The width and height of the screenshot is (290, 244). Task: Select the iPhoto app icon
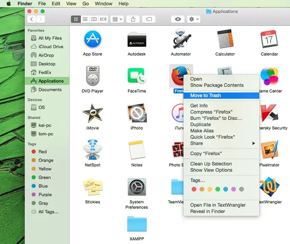(x=137, y=113)
